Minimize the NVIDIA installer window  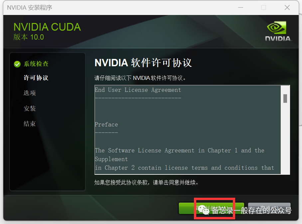click(x=240, y=8)
